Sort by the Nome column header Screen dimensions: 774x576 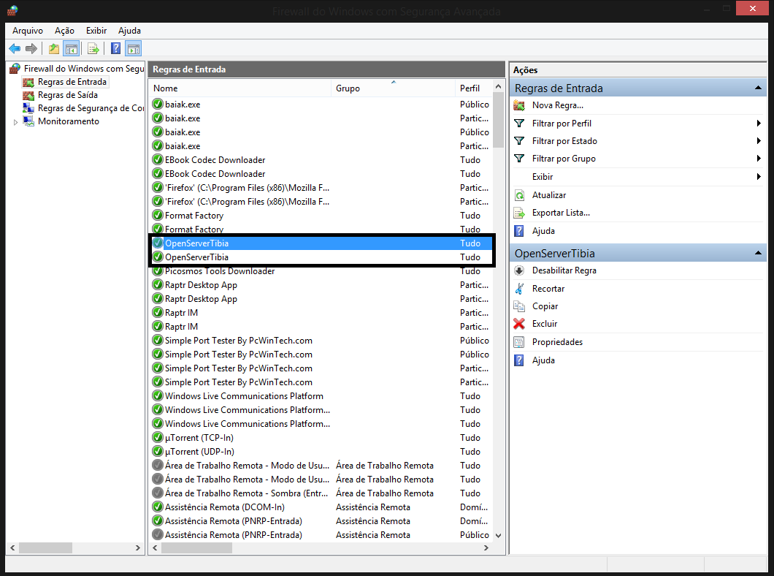(x=240, y=88)
